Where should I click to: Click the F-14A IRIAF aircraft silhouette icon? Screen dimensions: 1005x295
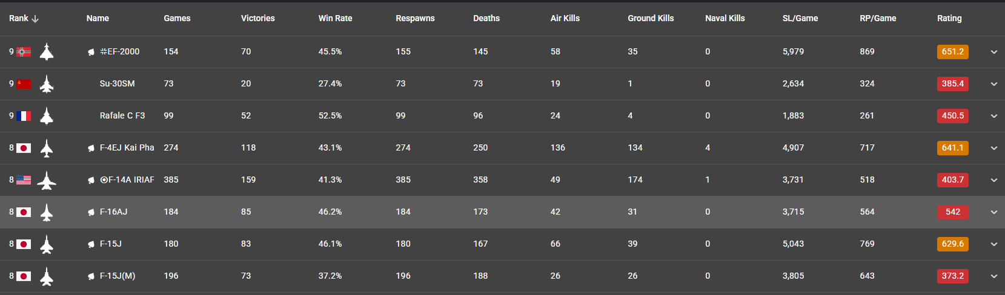point(47,180)
